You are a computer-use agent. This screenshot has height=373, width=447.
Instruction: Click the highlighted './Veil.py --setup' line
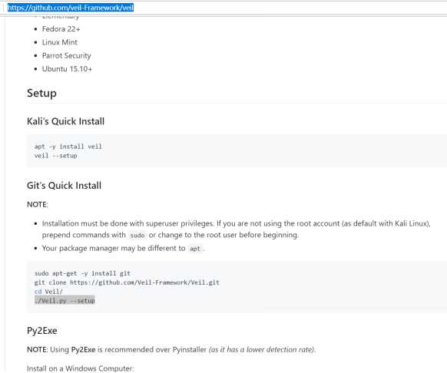tap(65, 301)
